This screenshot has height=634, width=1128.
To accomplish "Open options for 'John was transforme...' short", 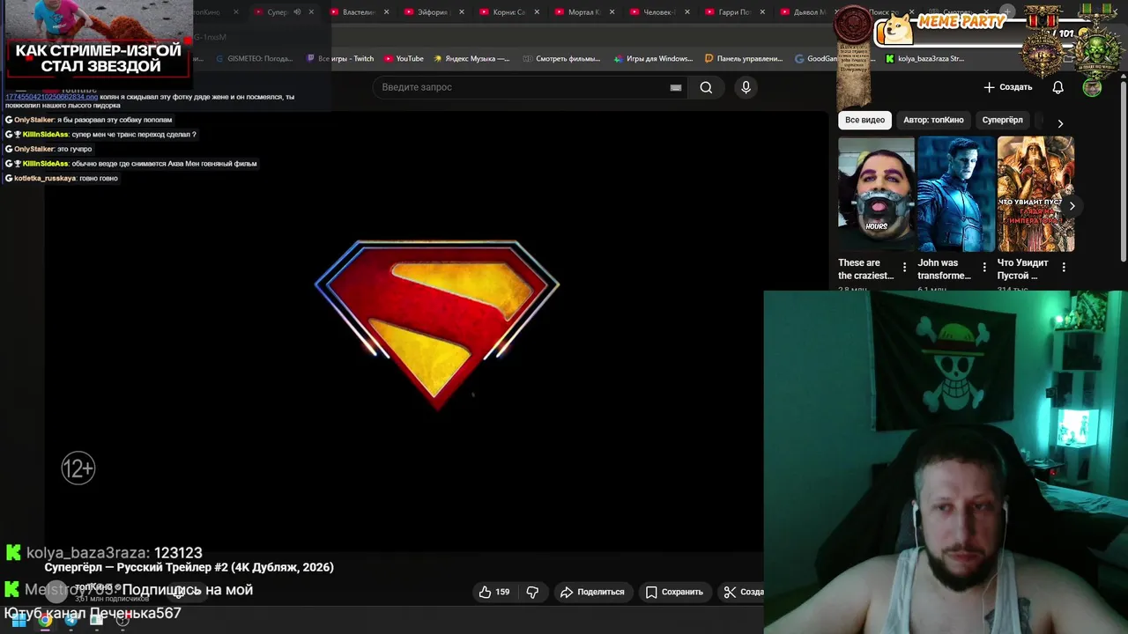I will click(984, 267).
